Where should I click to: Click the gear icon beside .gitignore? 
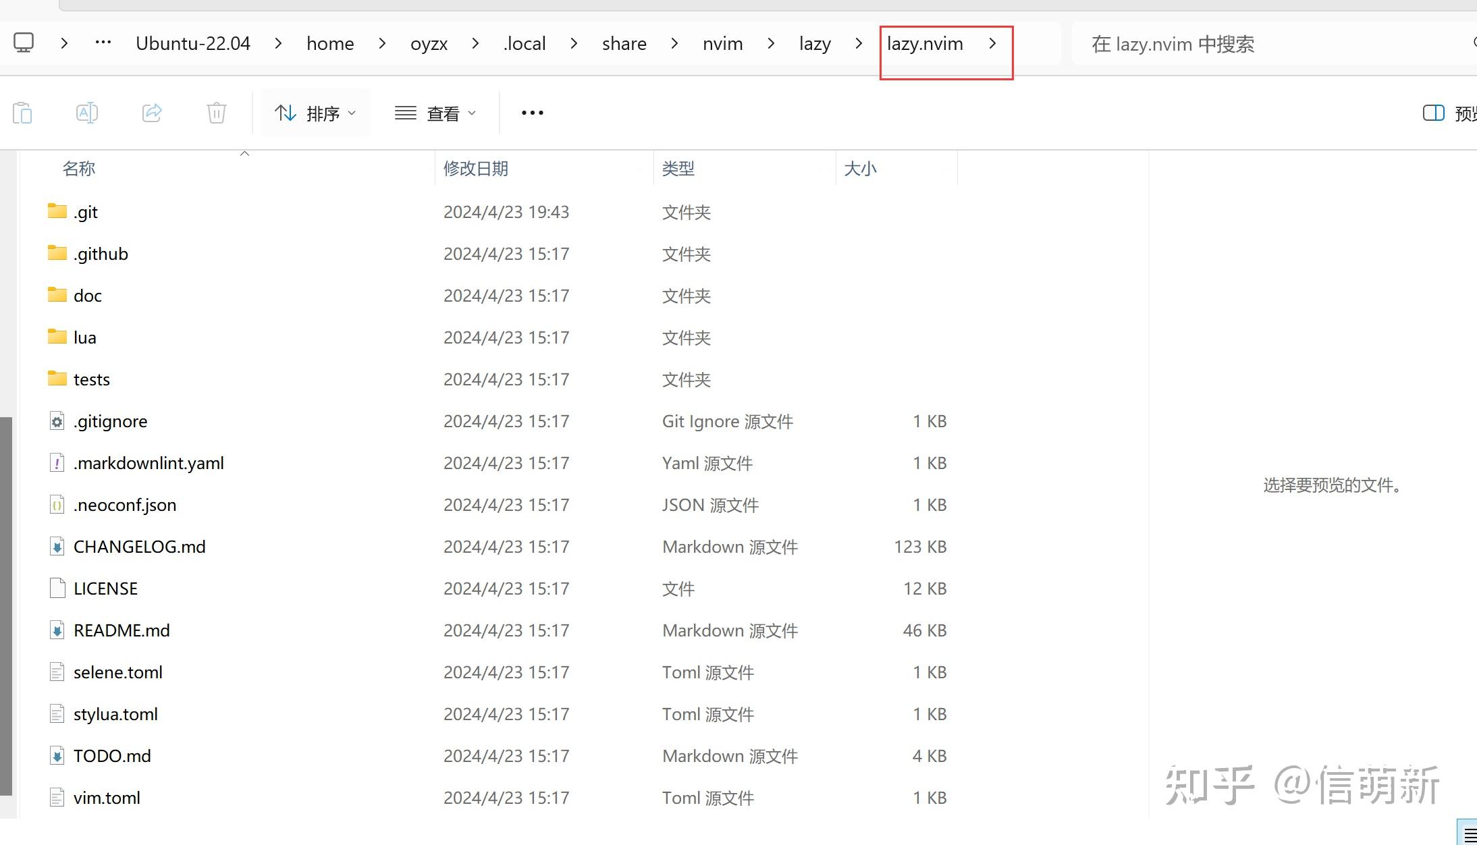[57, 421]
